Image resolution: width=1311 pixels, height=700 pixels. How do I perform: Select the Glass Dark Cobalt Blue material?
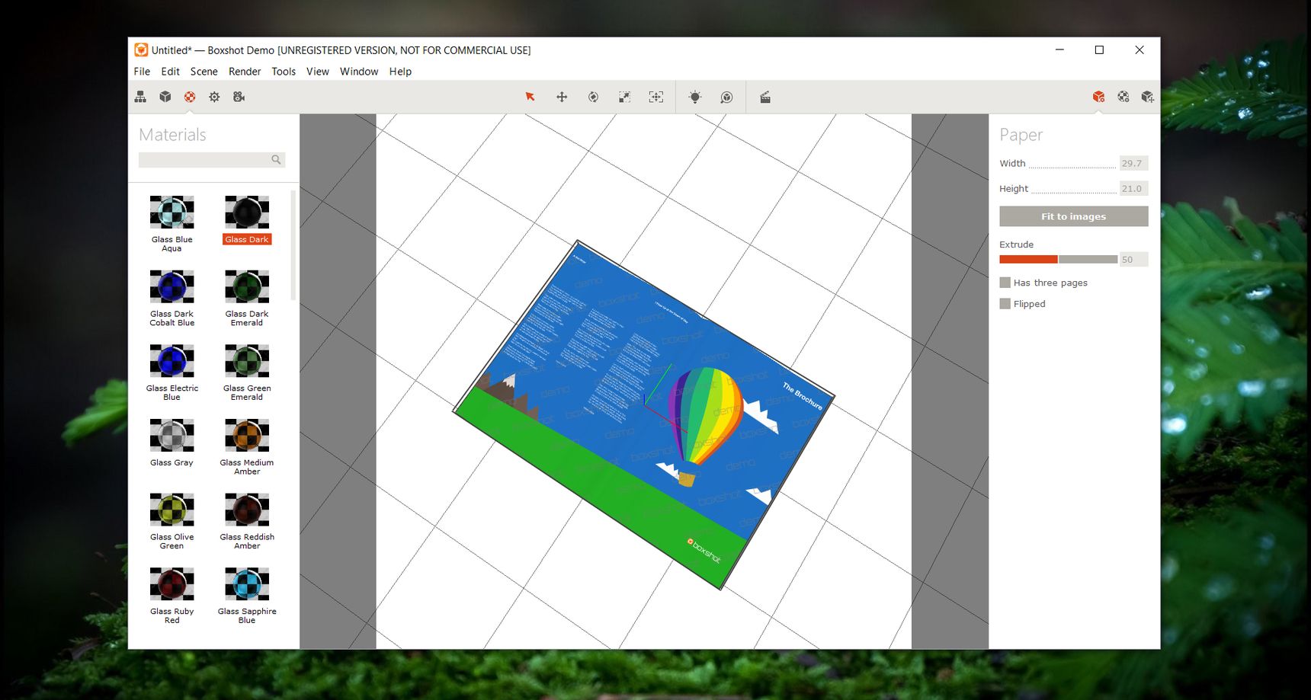pos(171,299)
